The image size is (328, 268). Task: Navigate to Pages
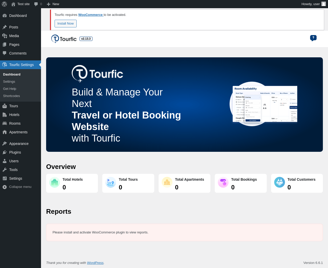(14, 45)
